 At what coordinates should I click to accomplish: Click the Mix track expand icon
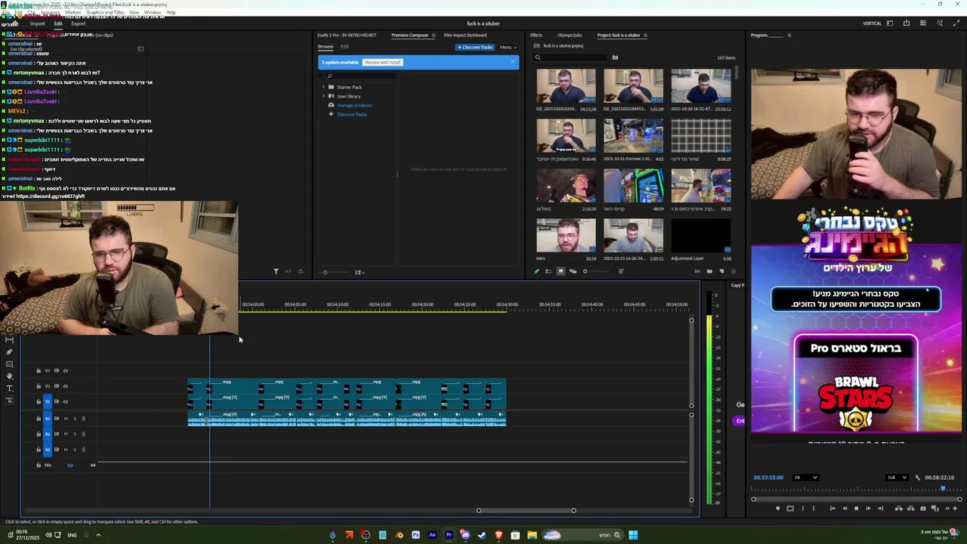point(93,465)
